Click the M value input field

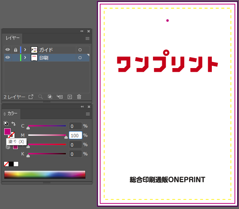coord(75,135)
